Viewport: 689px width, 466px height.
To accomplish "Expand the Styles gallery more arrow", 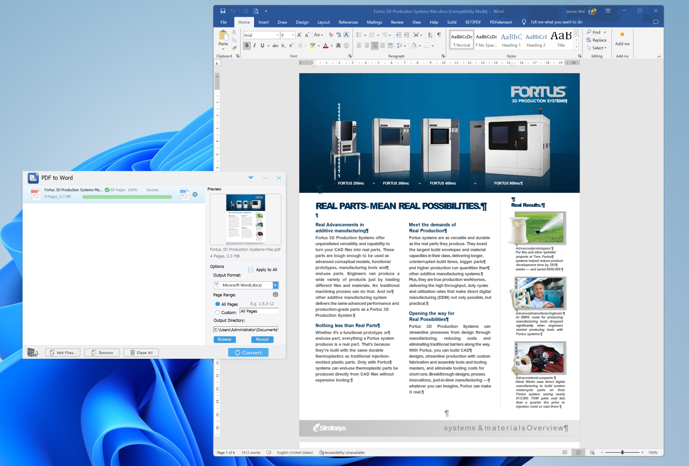I will click(x=576, y=46).
